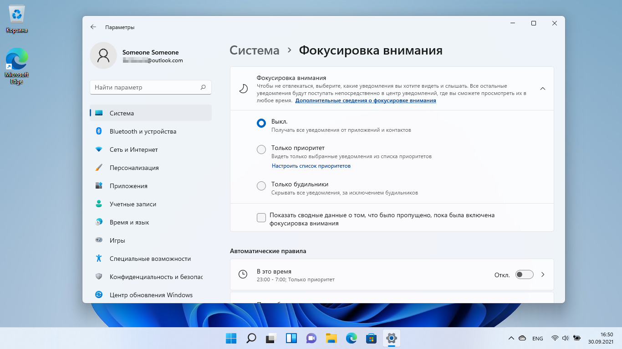Click the Someone Someone account name
Screen dimensions: 622x349
[x=151, y=52]
